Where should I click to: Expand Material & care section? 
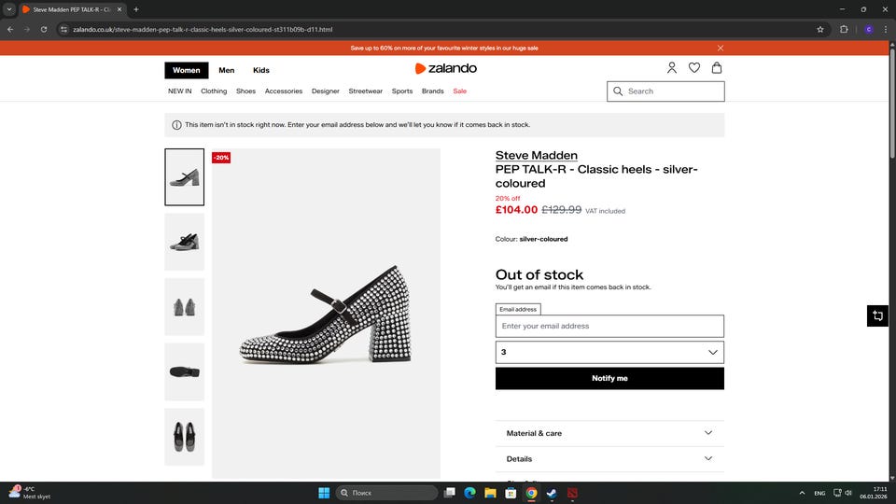609,433
